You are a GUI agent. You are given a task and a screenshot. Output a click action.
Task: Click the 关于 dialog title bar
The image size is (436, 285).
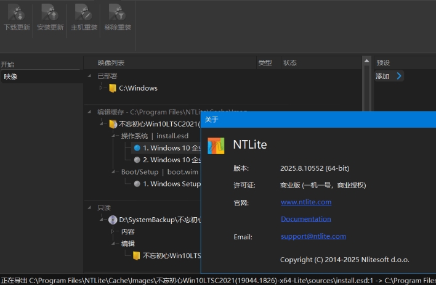(318, 120)
